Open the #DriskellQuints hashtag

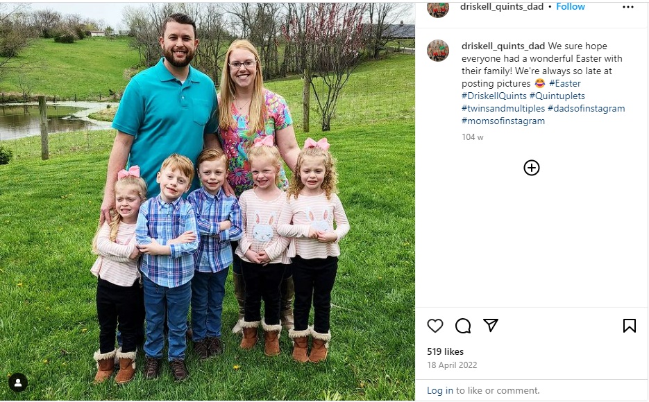(494, 96)
